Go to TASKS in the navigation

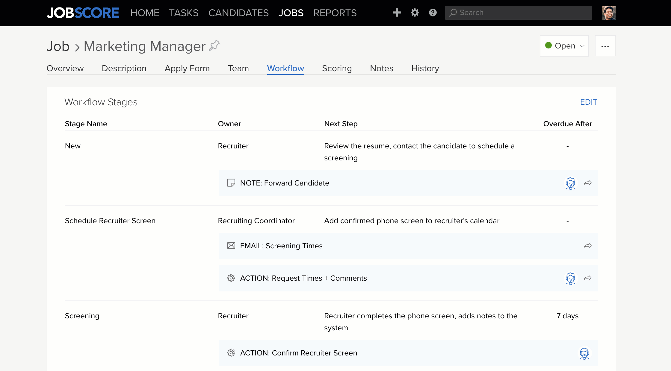click(x=184, y=13)
